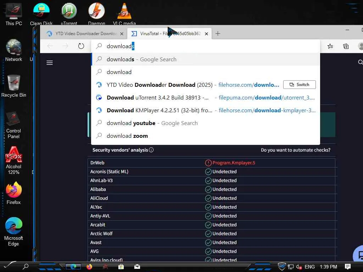Click Alibaba vendor name
The image size is (363, 272).
pos(98,189)
